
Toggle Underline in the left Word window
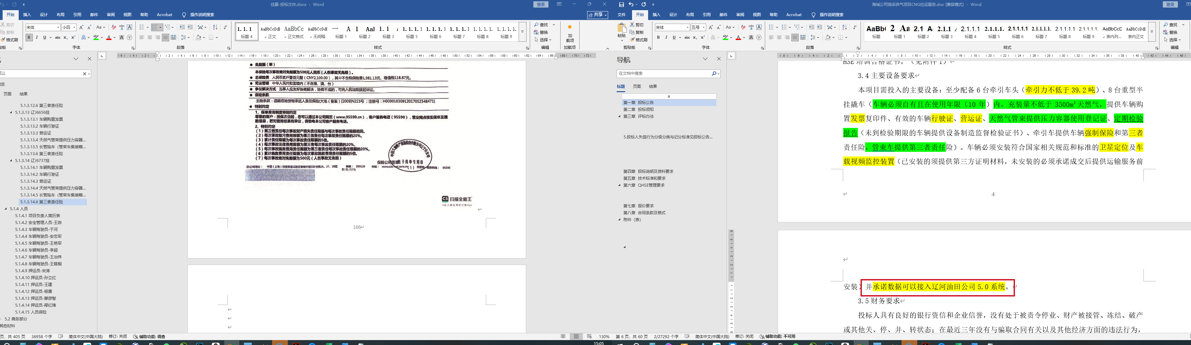coord(44,37)
